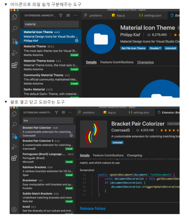The height and width of the screenshot is (219, 189).
Task: Install the Subtle Match Brackets extension
Action: click(x=69, y=201)
